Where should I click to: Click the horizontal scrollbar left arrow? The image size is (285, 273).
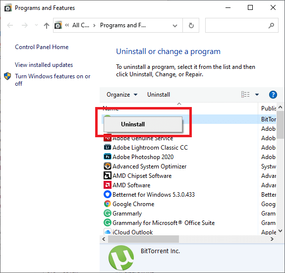104,239
